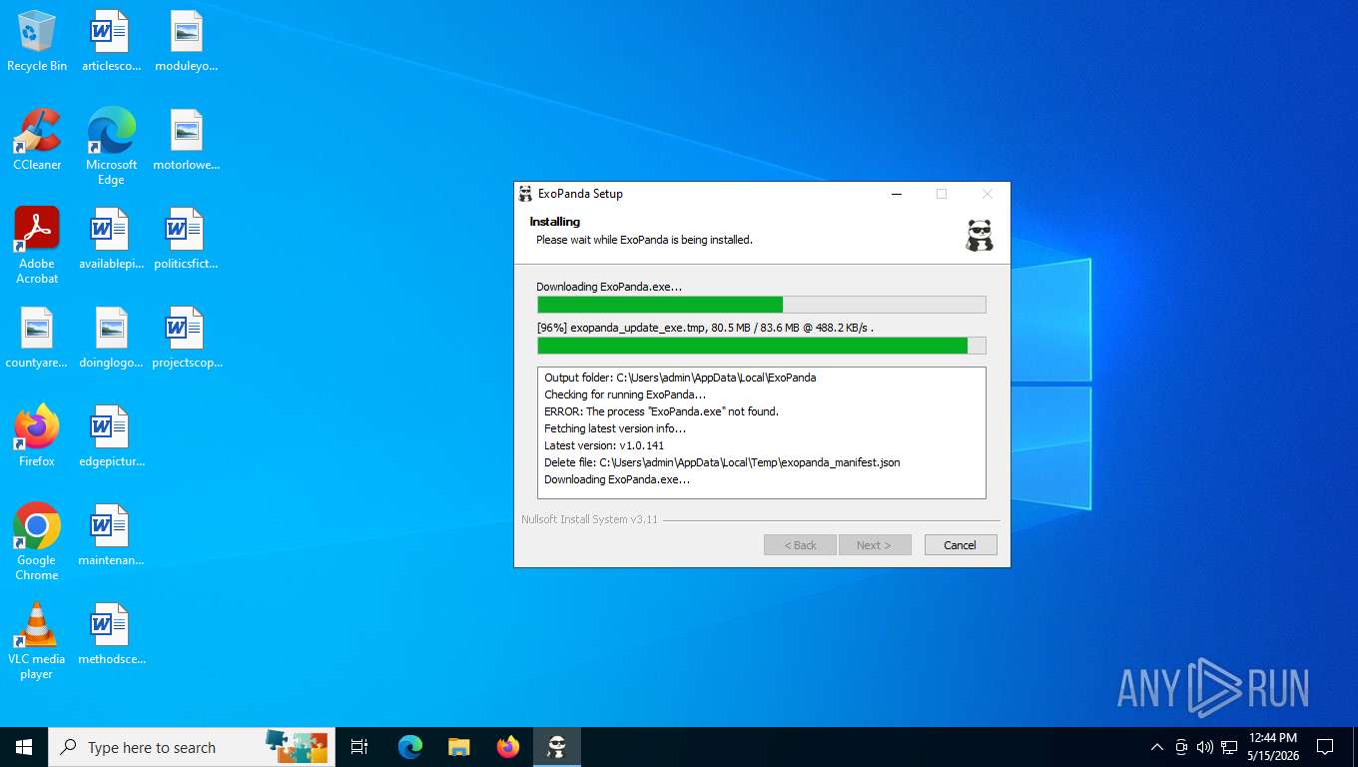Open File Explorer from the taskbar
This screenshot has width=1358, height=767.
(459, 747)
